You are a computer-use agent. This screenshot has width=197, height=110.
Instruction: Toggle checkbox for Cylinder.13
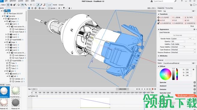pos(11,79)
